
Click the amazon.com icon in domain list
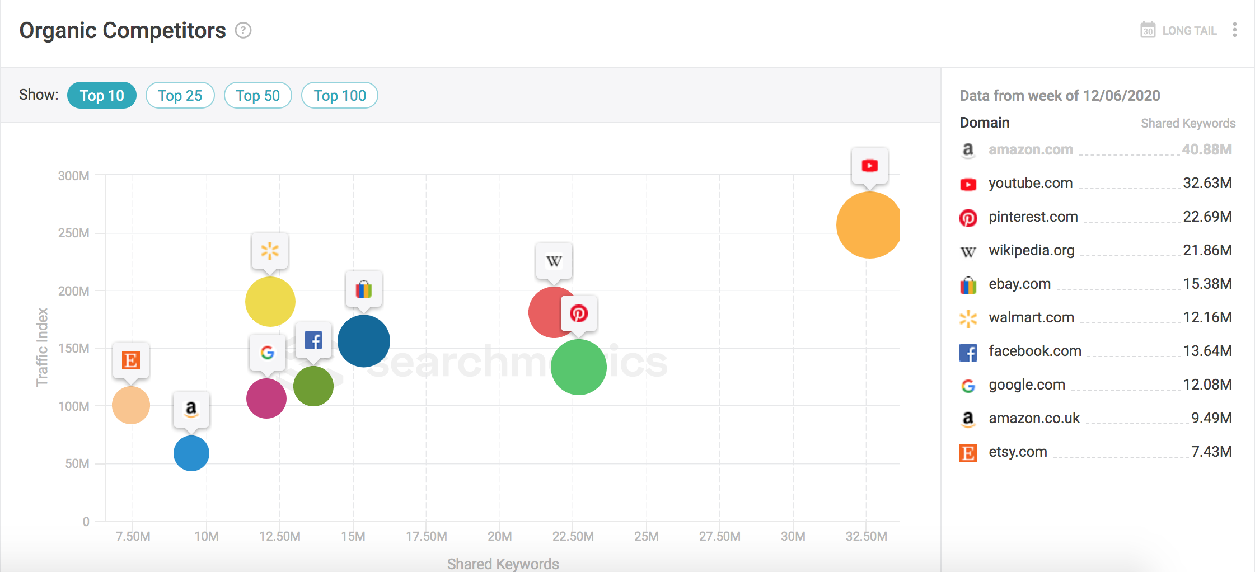tap(968, 149)
